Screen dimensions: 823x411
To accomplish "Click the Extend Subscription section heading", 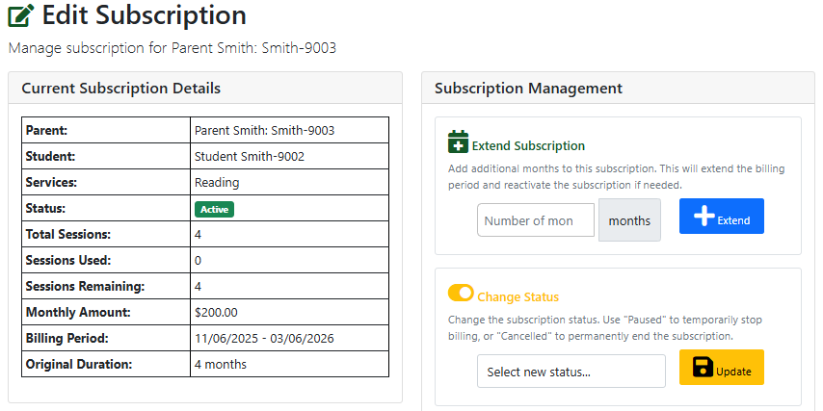I will 528,146.
